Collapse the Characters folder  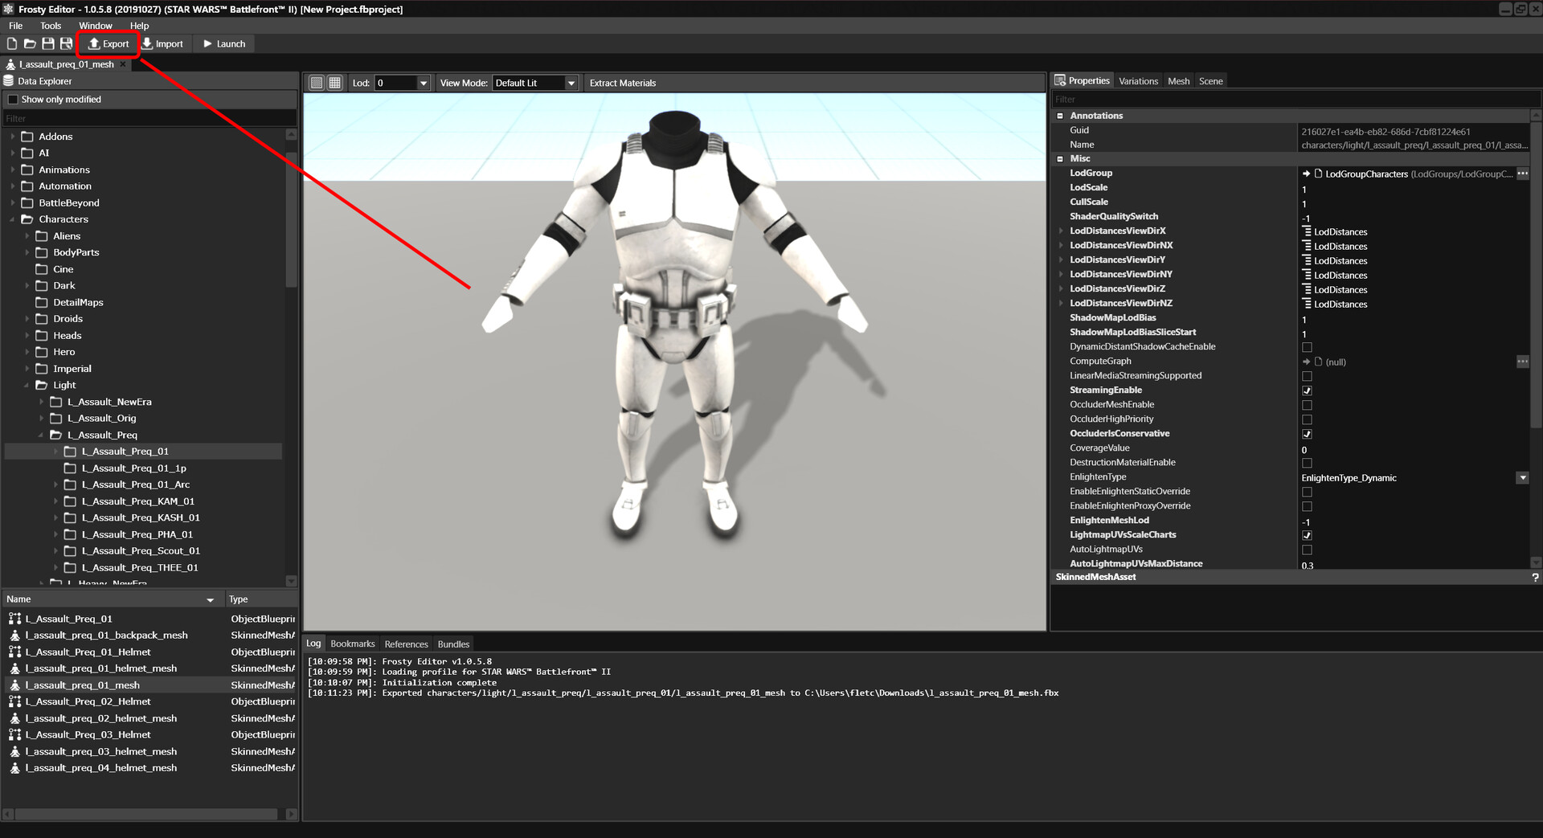click(x=12, y=219)
